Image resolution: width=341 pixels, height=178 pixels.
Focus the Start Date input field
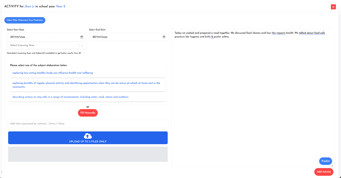coord(43,37)
